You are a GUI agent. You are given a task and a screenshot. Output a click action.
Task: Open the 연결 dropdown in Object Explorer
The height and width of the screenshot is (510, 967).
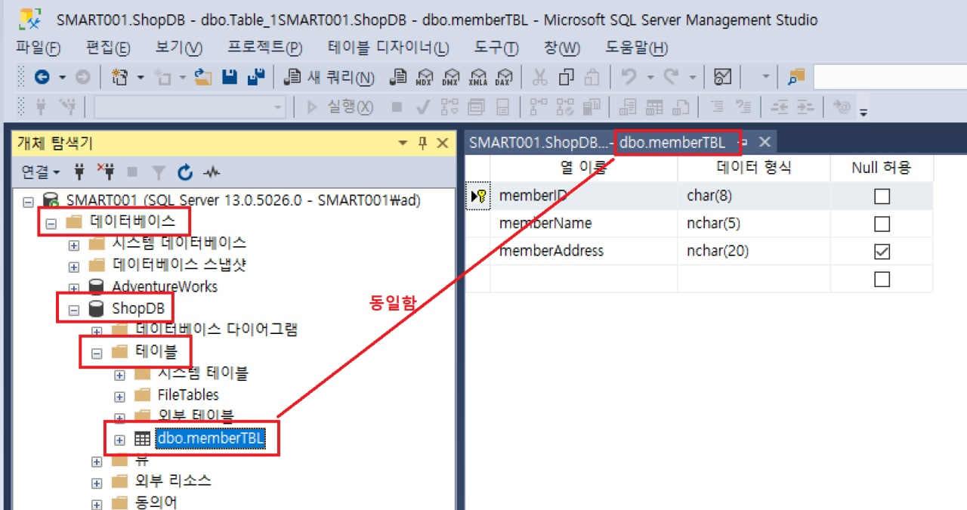[x=41, y=172]
